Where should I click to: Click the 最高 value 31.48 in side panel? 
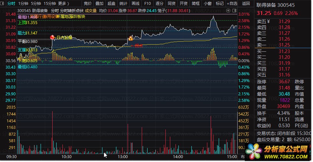coord(284,88)
